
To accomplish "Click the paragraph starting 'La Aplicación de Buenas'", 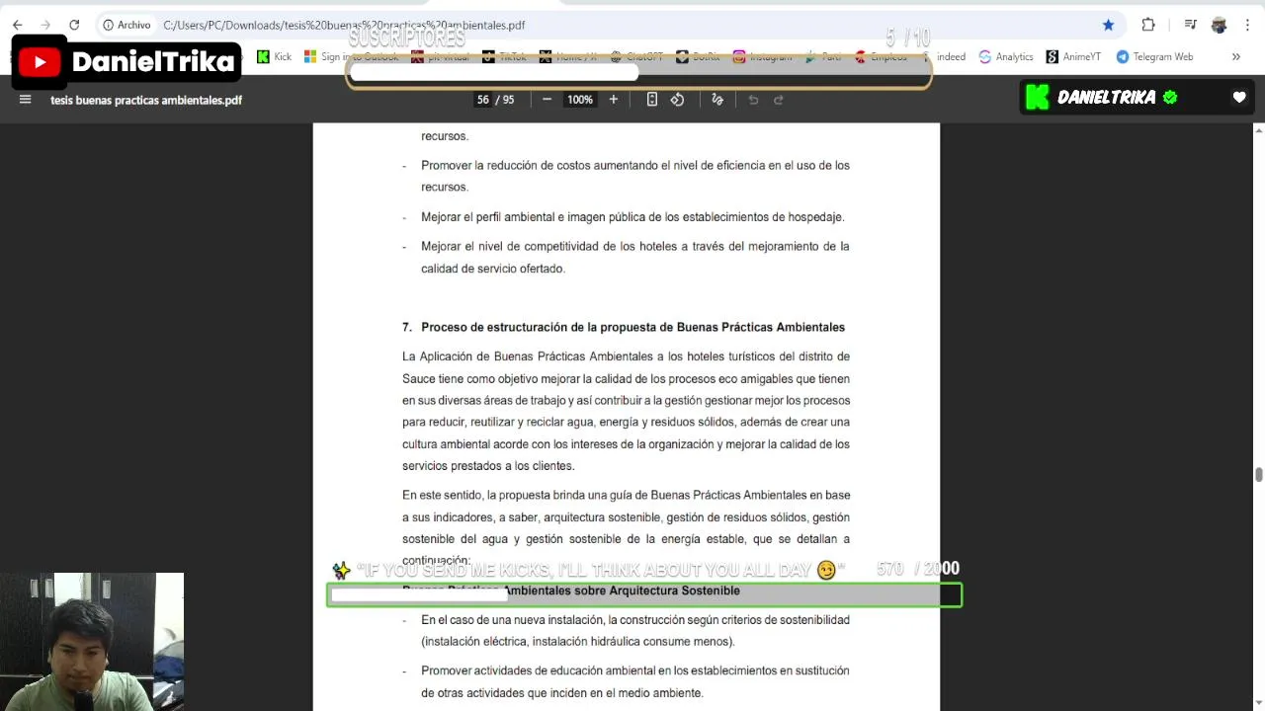I will point(626,411).
